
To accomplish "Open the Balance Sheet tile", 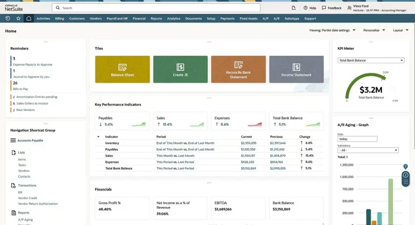I will click(122, 69).
